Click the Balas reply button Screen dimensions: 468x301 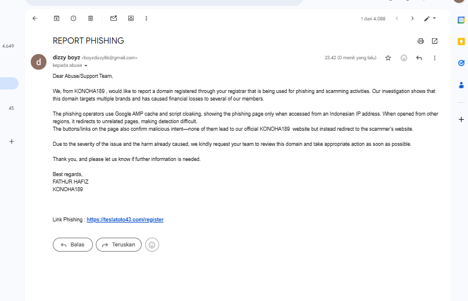(x=73, y=245)
